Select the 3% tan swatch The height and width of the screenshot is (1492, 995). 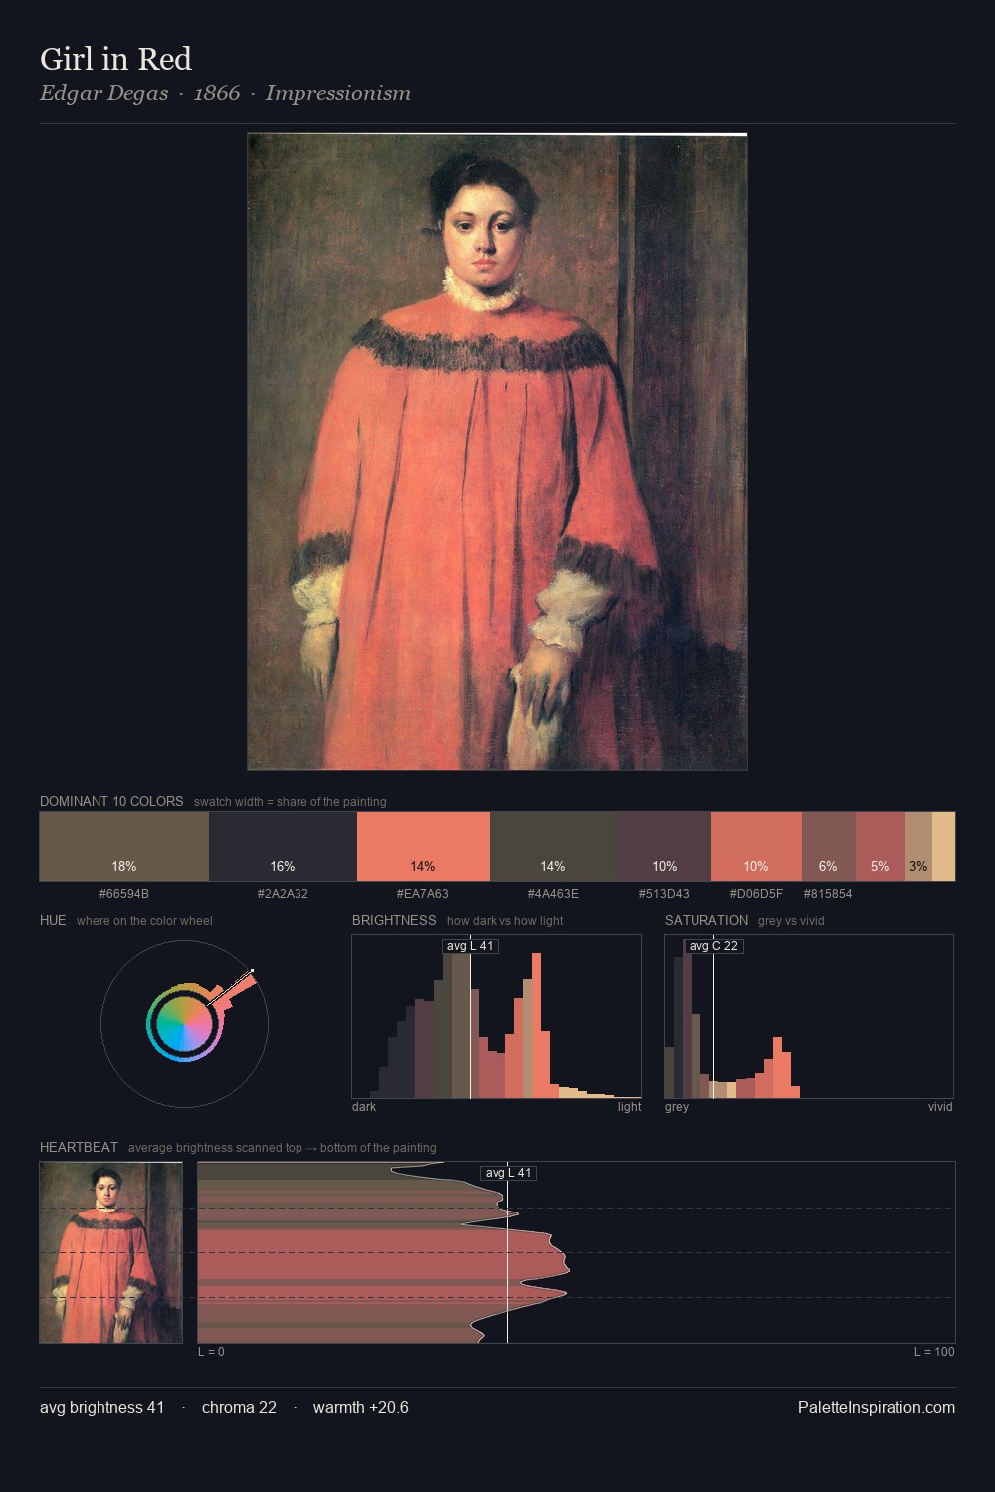click(x=918, y=846)
